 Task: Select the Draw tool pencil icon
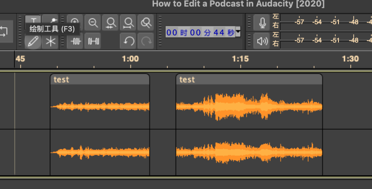point(33,42)
